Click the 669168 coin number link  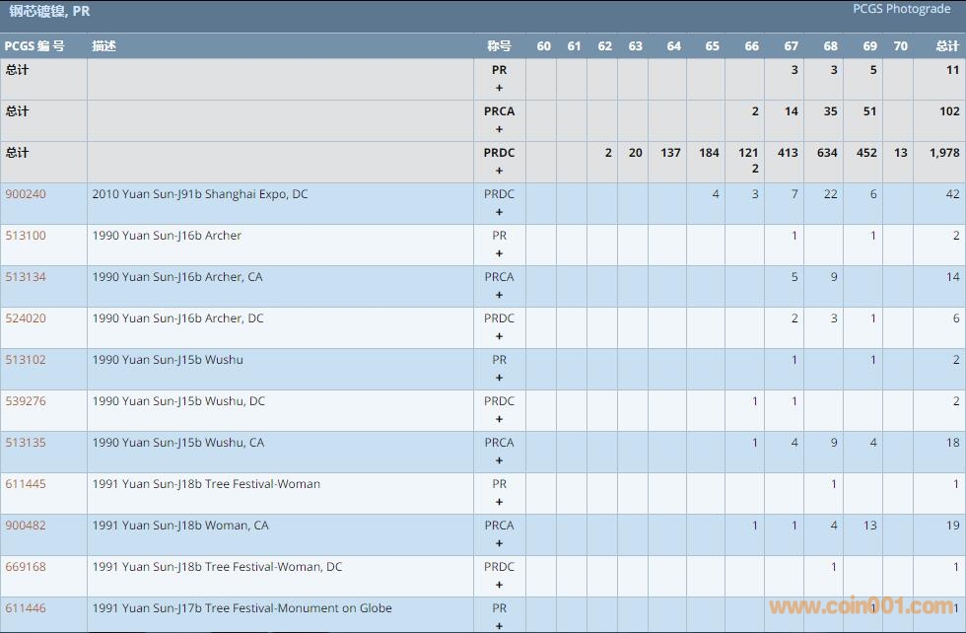tap(26, 567)
